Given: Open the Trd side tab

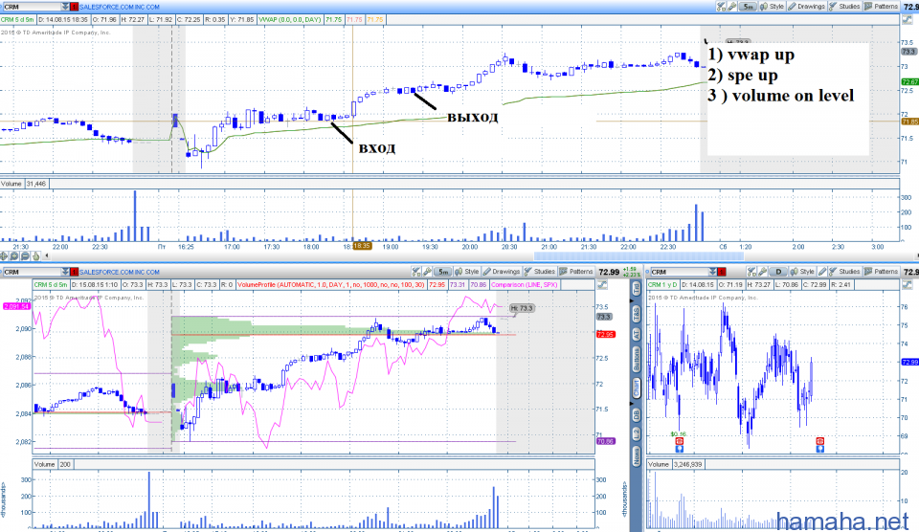Looking at the screenshot, I should pyautogui.click(x=637, y=289).
